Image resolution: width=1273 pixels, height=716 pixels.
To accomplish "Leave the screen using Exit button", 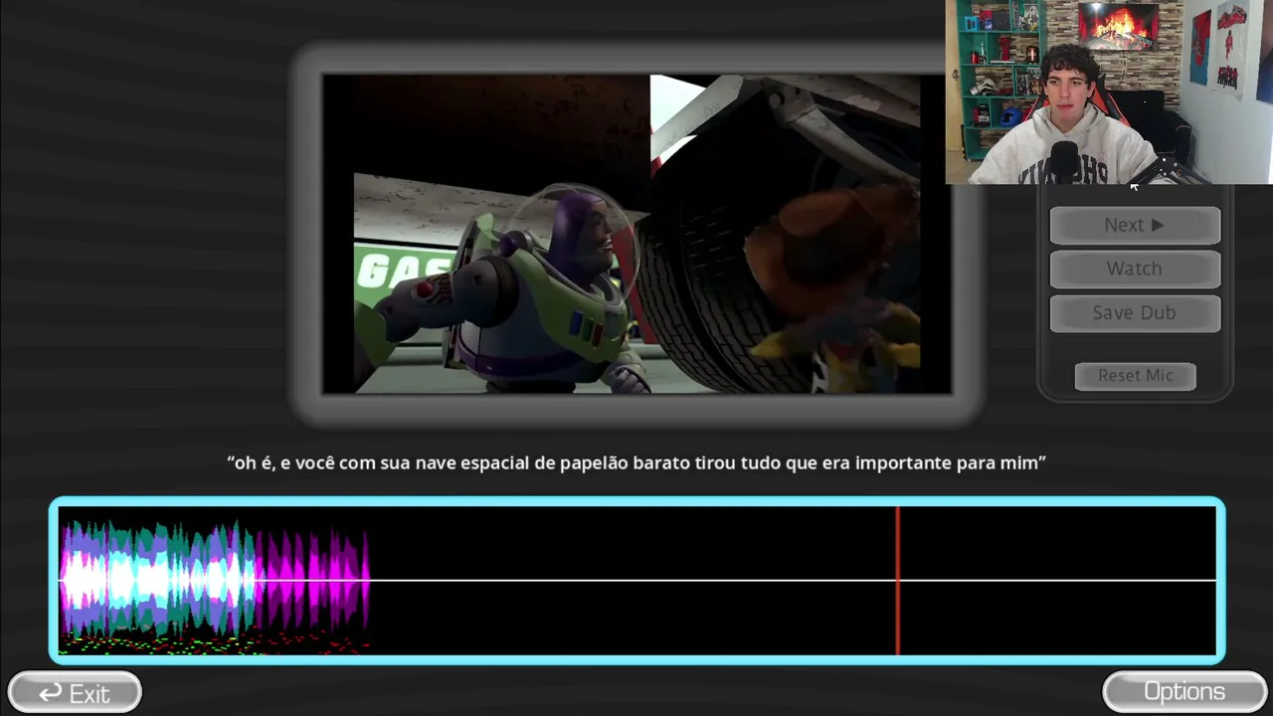I will coord(75,692).
